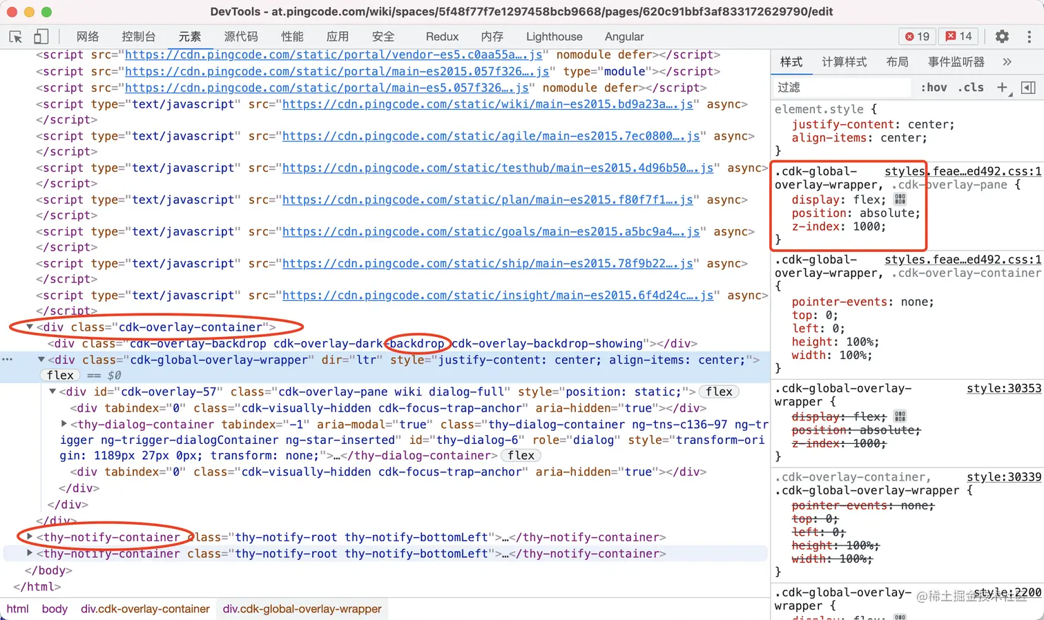This screenshot has width=1044, height=620.
Task: Open the 性能 tab
Action: (x=292, y=37)
